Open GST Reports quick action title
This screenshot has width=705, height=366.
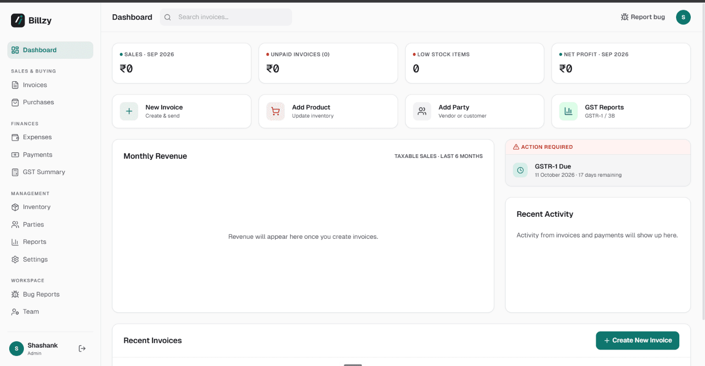click(x=604, y=107)
